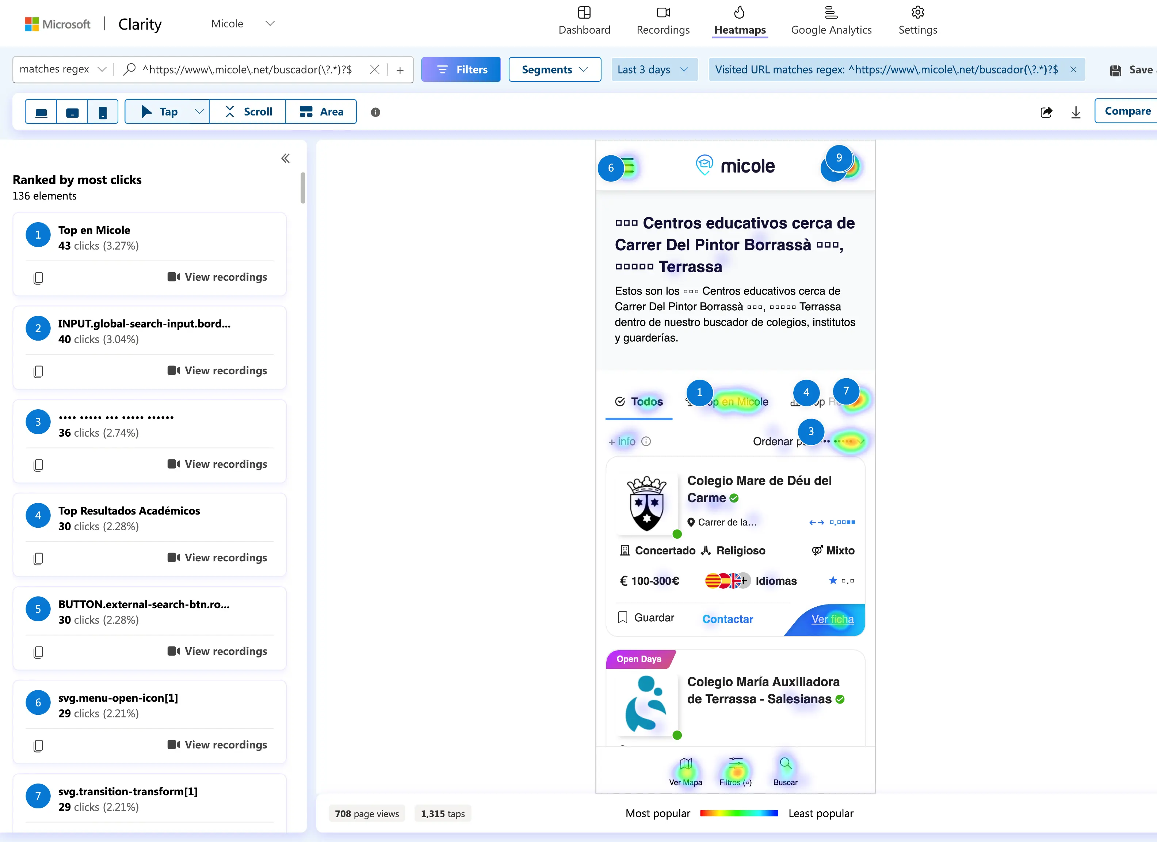
Task: Click the micole logo in preview
Action: [x=735, y=166]
